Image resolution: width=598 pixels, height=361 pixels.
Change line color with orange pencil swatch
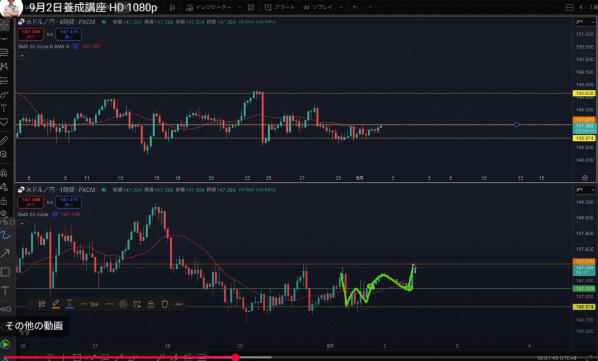pyautogui.click(x=55, y=304)
